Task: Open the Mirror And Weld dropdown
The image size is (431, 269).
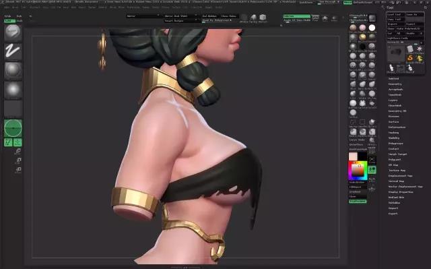Action: (180, 16)
